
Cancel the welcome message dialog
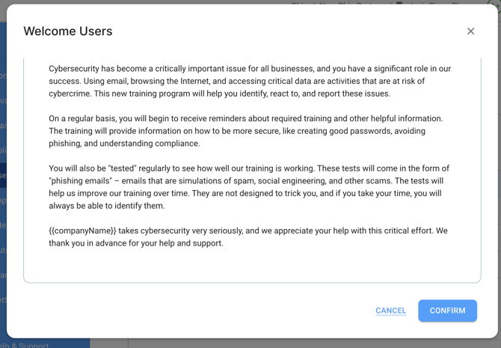pyautogui.click(x=390, y=311)
